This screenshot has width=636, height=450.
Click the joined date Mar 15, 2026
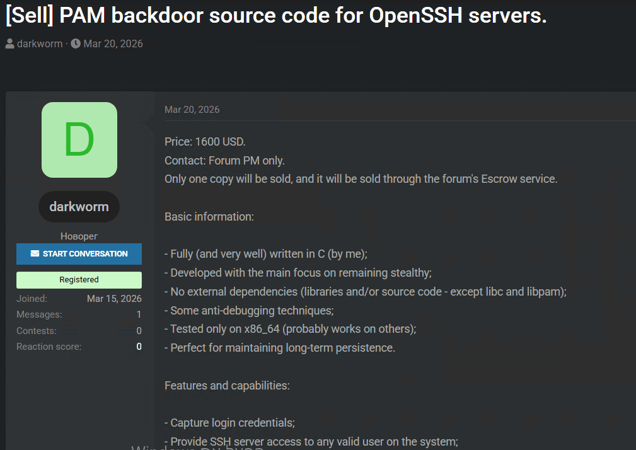click(x=114, y=298)
